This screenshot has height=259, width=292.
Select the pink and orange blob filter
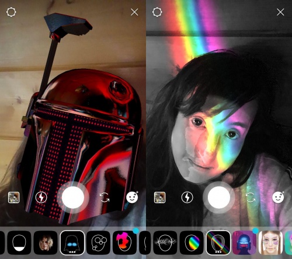click(x=125, y=243)
